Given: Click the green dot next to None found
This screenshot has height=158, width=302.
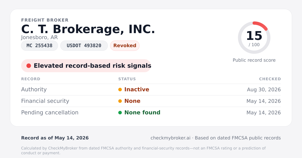Looking at the screenshot, I should tap(120, 113).
